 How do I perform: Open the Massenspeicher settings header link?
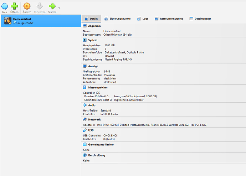point(98,87)
